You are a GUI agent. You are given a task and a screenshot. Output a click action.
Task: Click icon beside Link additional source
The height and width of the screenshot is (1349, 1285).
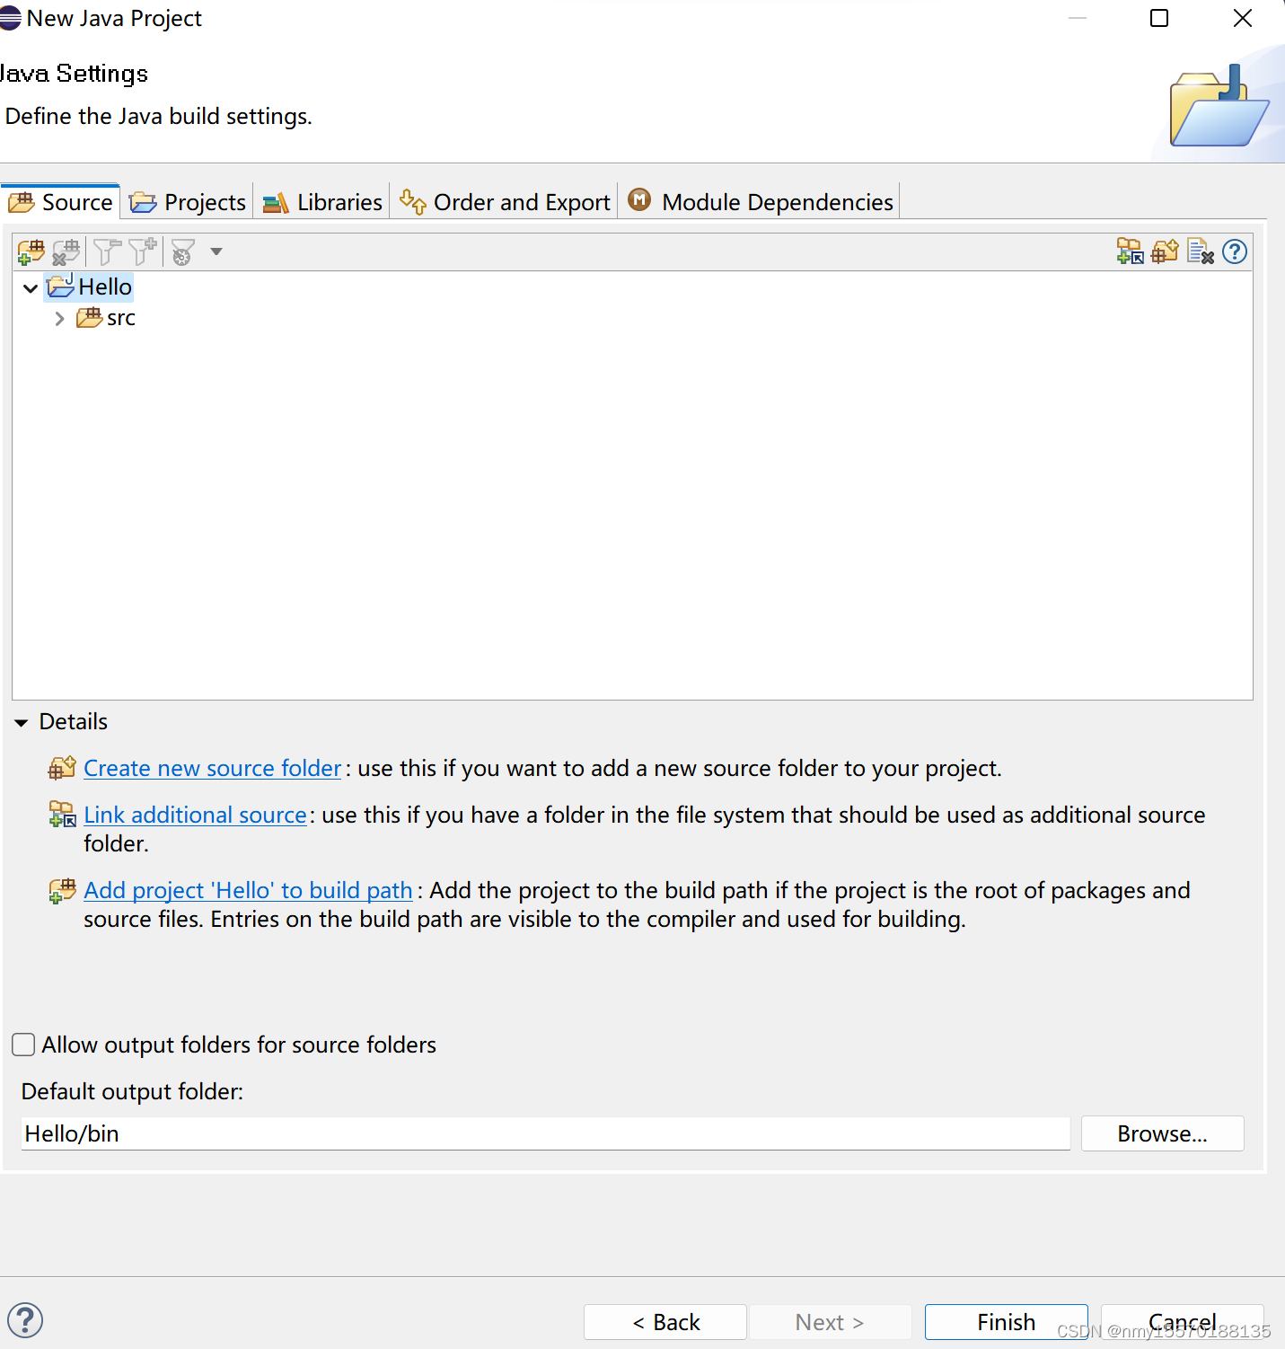[x=62, y=815]
